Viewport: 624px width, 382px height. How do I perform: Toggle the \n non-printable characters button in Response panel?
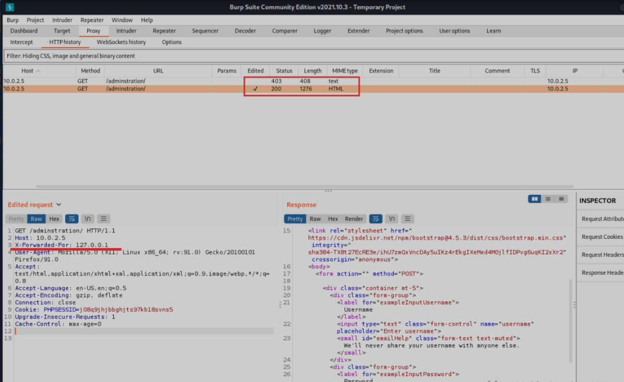point(392,219)
